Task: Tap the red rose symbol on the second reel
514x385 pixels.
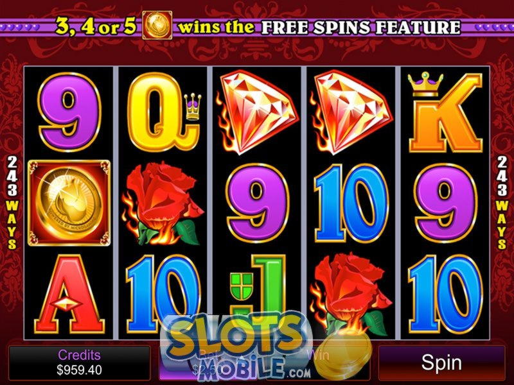Action: [163, 203]
